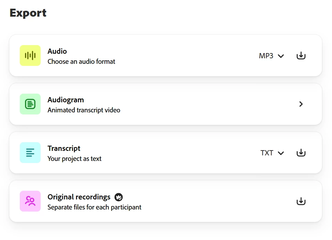Select the Audiogram title
Screen dimensions: 332x240
tap(66, 100)
